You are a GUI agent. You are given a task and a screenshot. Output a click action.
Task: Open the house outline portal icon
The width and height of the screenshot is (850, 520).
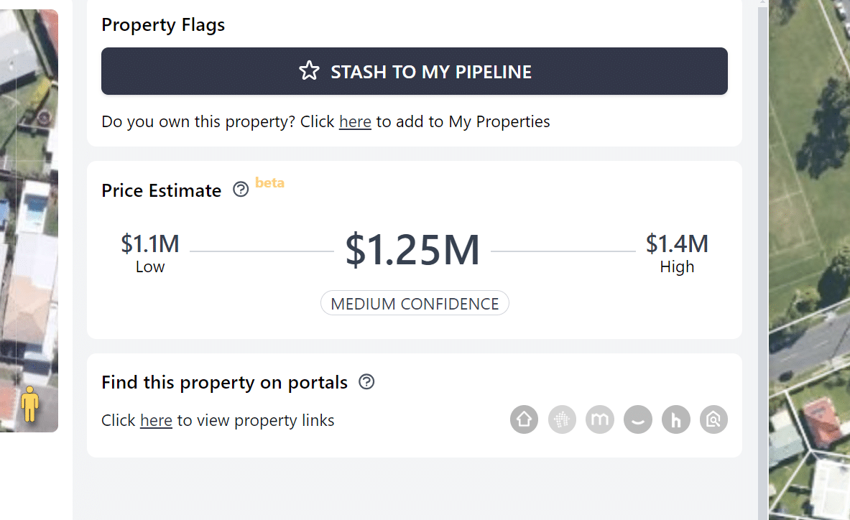[525, 419]
